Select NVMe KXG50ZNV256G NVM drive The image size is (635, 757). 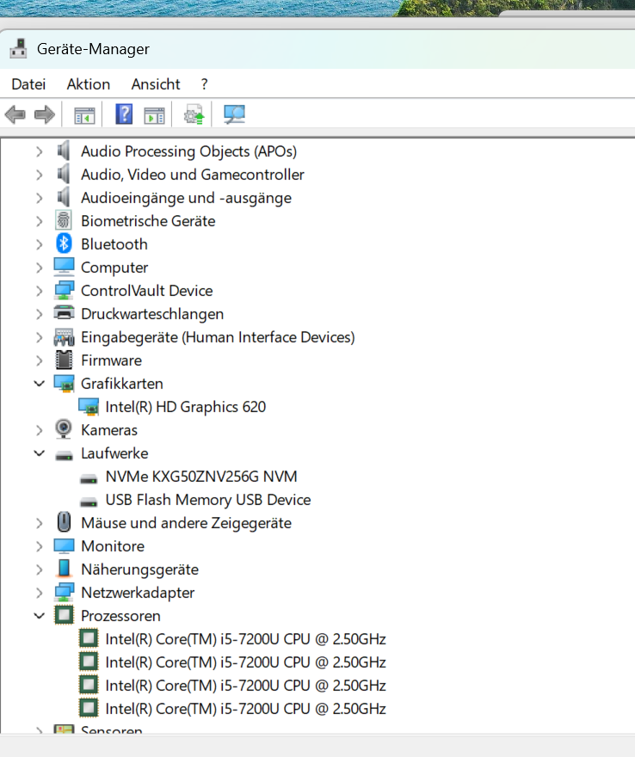pos(201,477)
